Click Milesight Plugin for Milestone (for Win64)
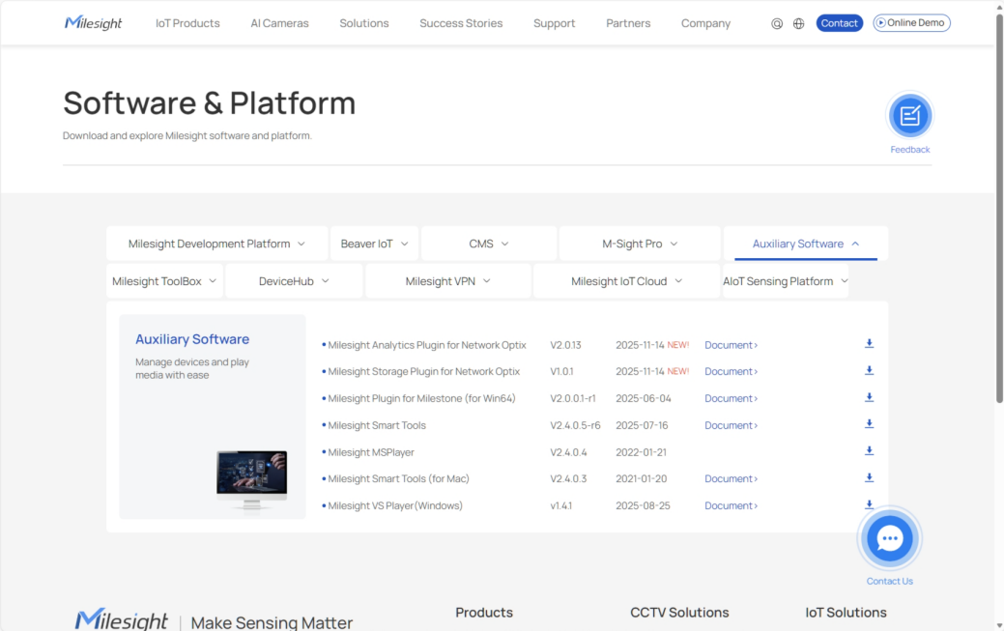The image size is (1004, 631). [x=421, y=398]
